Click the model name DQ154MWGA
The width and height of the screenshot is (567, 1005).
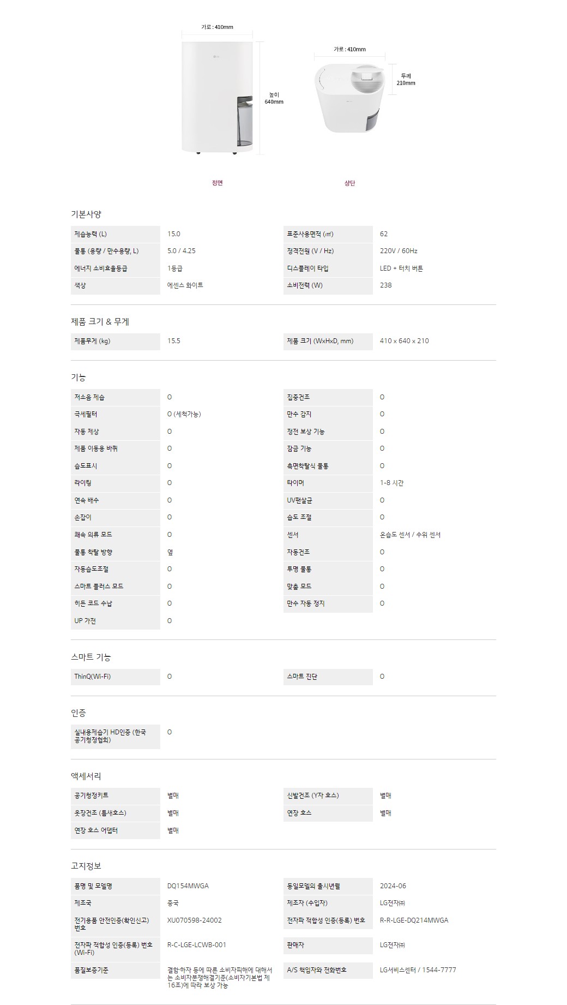pyautogui.click(x=188, y=886)
